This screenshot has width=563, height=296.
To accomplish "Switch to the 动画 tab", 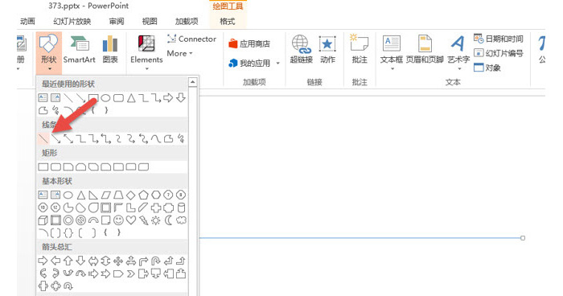I will click(27, 21).
